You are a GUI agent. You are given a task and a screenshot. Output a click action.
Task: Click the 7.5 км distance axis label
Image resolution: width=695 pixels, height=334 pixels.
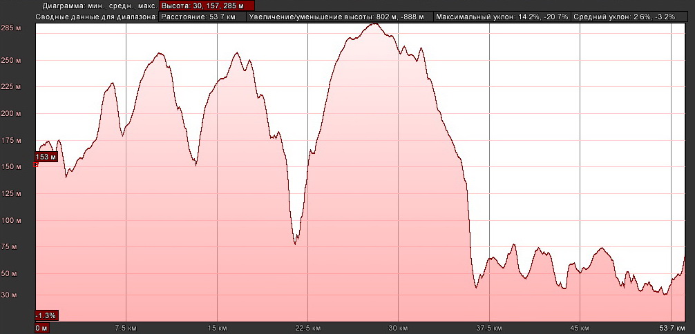pos(126,328)
